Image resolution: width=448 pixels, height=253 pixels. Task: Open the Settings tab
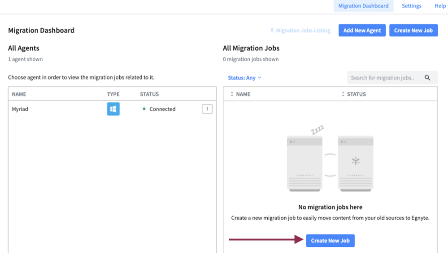[x=411, y=6]
